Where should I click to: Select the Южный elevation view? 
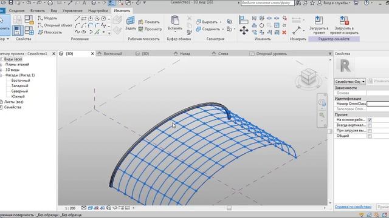point(18,97)
